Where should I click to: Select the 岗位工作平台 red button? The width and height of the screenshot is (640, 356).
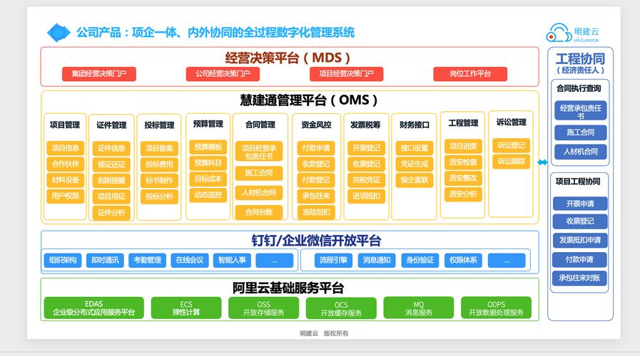click(469, 74)
